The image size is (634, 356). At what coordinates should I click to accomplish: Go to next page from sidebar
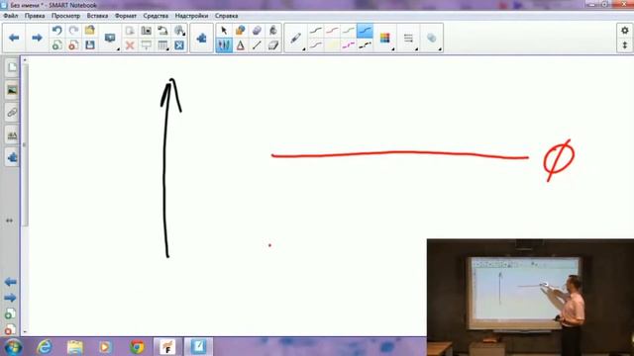click(10, 298)
